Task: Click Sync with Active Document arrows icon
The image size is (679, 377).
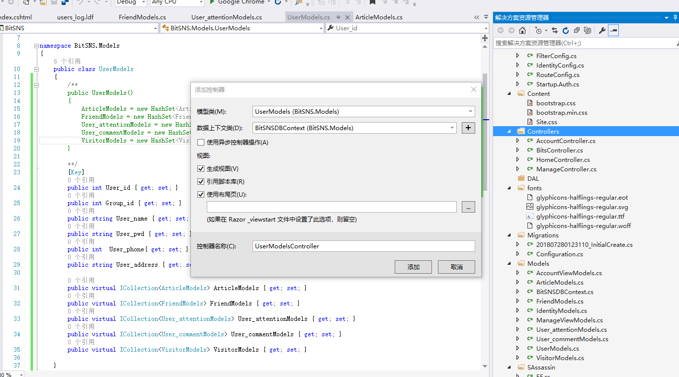Action: (555, 30)
